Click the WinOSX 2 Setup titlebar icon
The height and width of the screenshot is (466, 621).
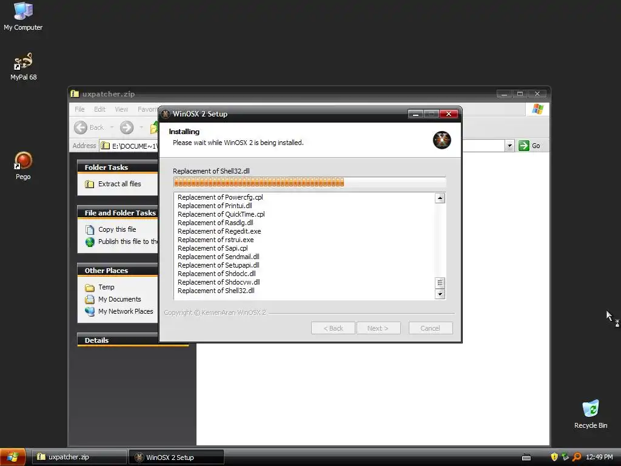click(166, 113)
